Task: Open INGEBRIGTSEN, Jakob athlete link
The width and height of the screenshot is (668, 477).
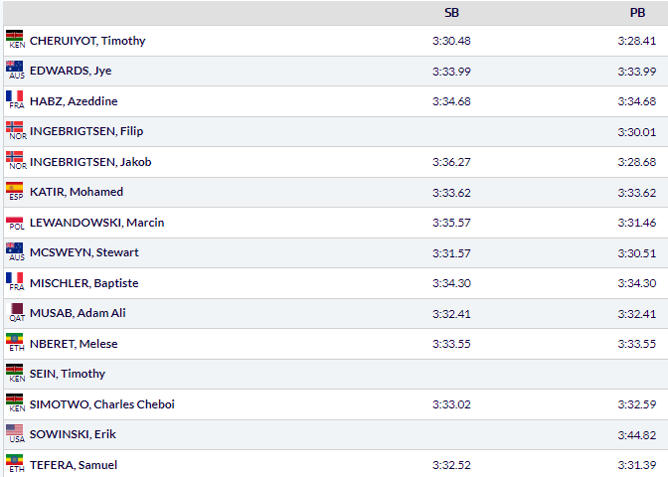Action: pyautogui.click(x=90, y=162)
